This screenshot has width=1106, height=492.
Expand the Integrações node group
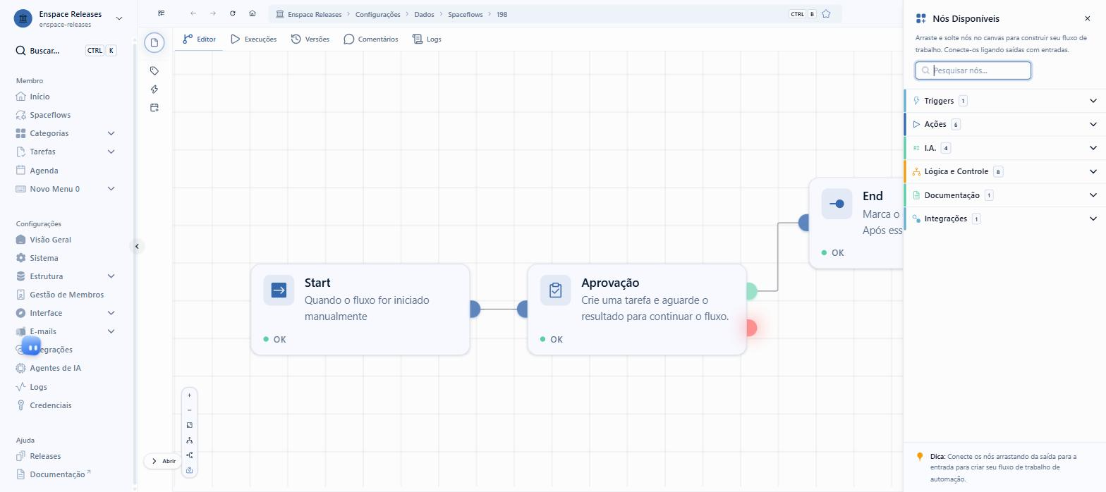[1004, 219]
